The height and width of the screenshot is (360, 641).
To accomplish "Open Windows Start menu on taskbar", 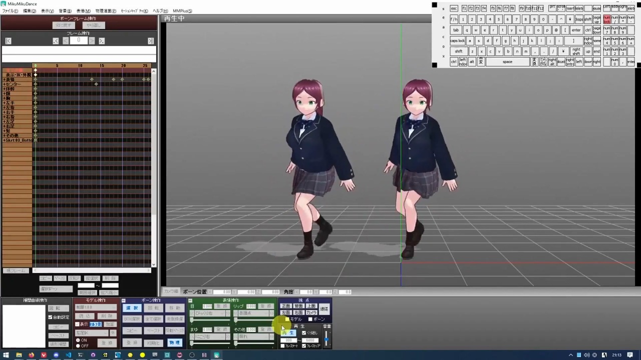I will coord(6,355).
